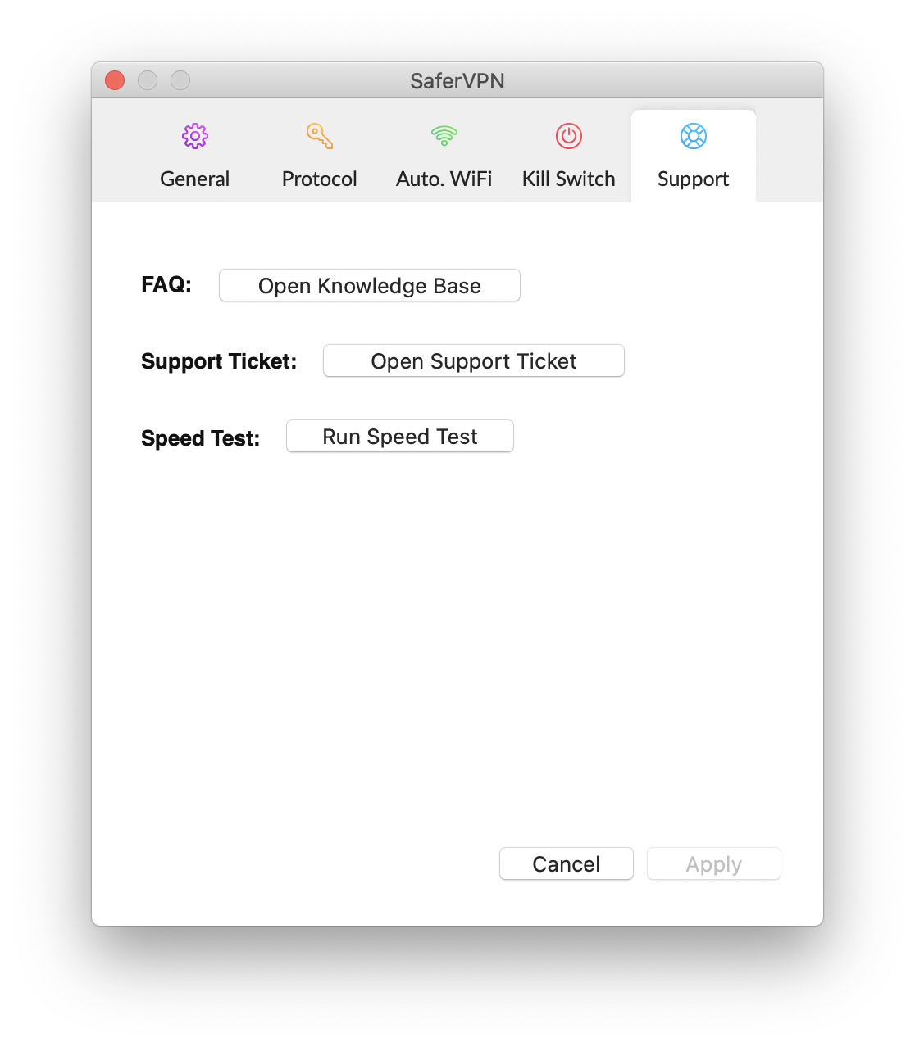Open the red Kill Switch power icon
The width and height of the screenshot is (915, 1047).
569,136
